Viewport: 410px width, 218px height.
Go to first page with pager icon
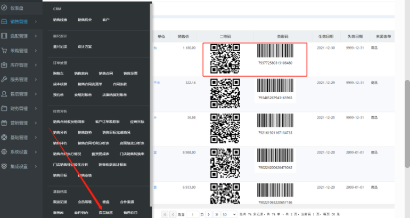pos(165,214)
